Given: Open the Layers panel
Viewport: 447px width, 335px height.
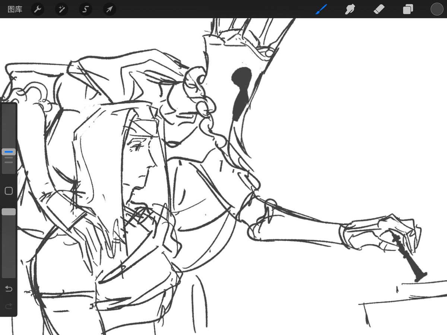Looking at the screenshot, I should (408, 9).
